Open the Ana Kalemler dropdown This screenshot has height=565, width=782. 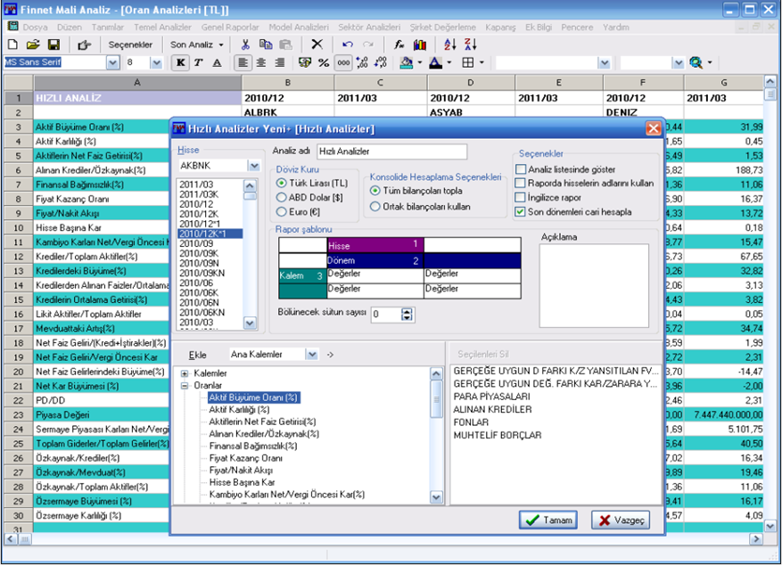click(x=312, y=355)
